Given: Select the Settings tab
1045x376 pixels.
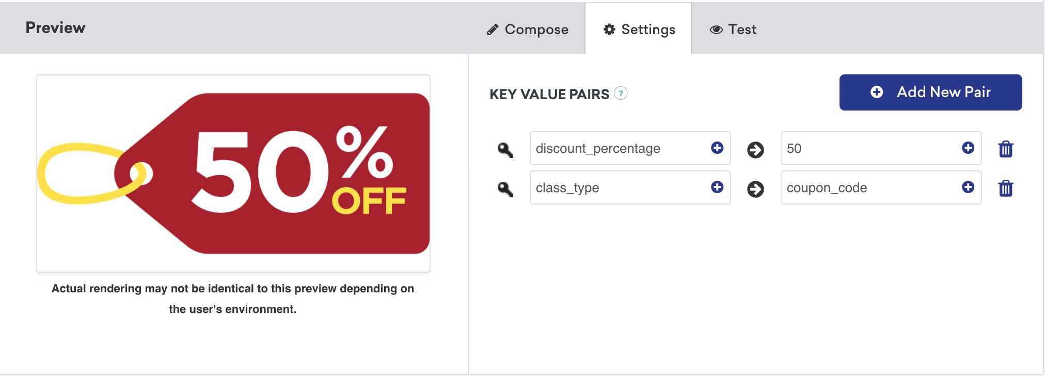Looking at the screenshot, I should point(639,29).
